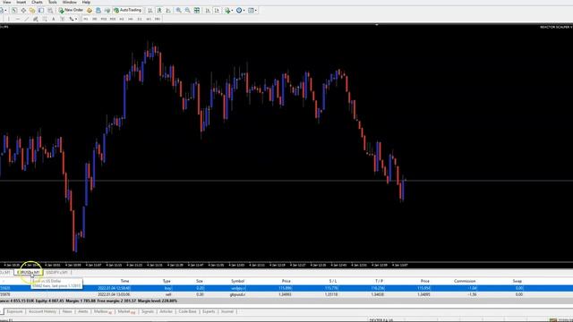Screen dimensions: 573x322
Task: Select the vertical line drawing tool
Action: pos(8,19)
